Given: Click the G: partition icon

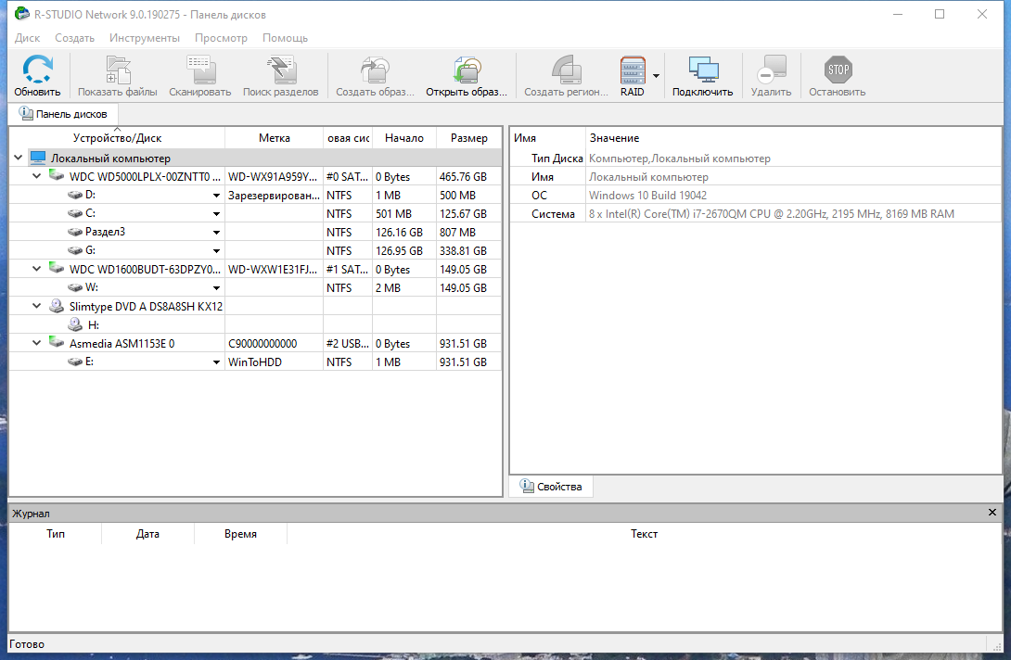Looking at the screenshot, I should click(x=75, y=250).
